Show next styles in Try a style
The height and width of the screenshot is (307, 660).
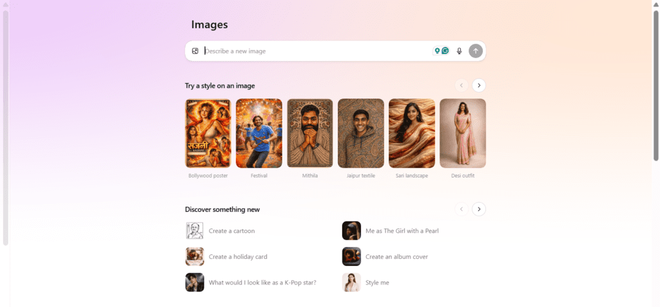[x=479, y=85]
